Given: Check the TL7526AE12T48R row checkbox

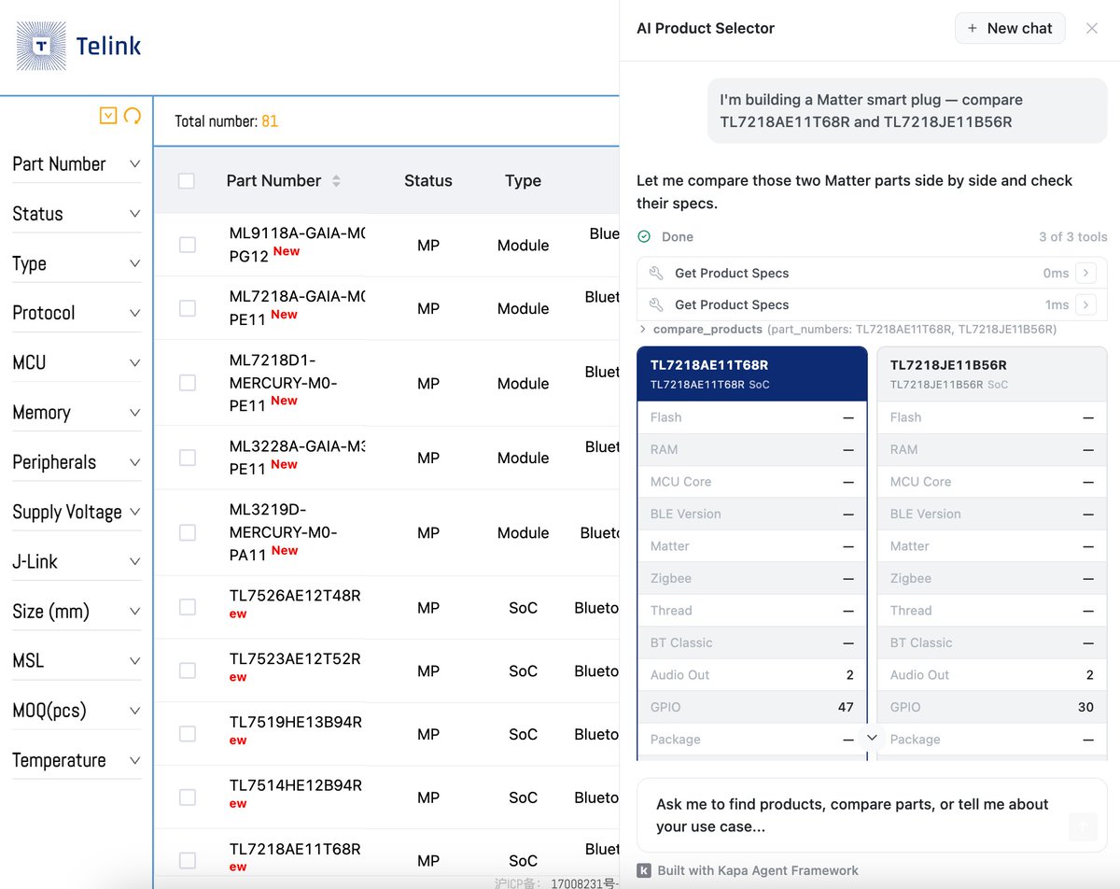Looking at the screenshot, I should [188, 607].
